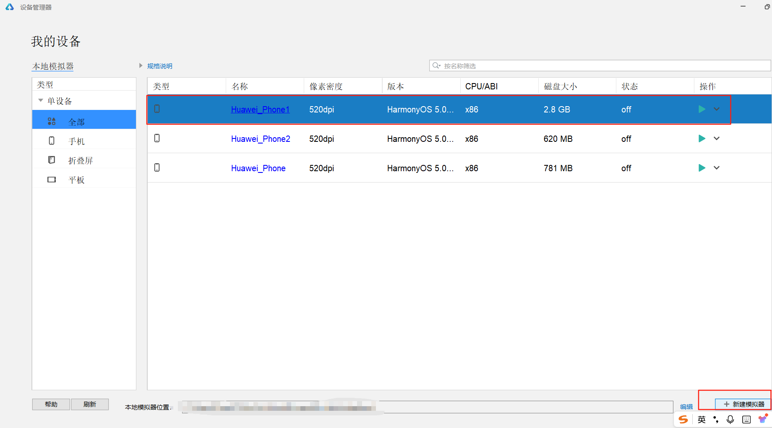
Task: Open the 规格说明 link
Action: tap(159, 66)
